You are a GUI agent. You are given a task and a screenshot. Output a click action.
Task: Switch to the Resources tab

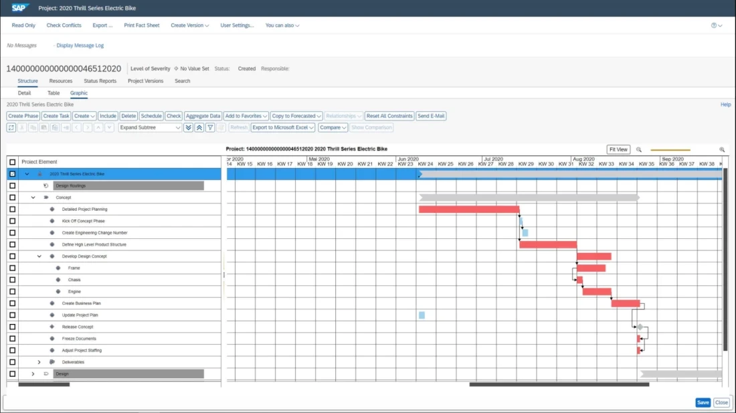tap(61, 81)
